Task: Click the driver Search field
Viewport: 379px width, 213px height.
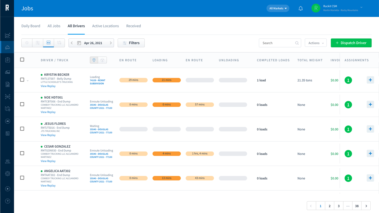Action: coord(280,43)
